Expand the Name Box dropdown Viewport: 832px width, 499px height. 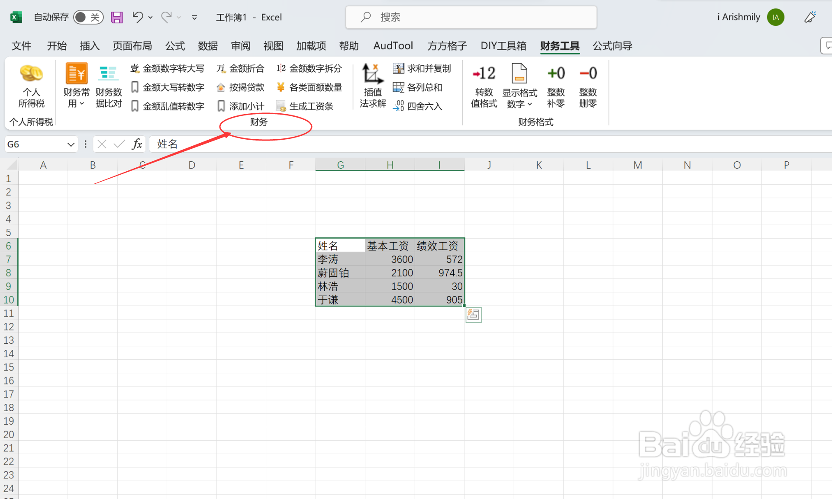pyautogui.click(x=71, y=144)
